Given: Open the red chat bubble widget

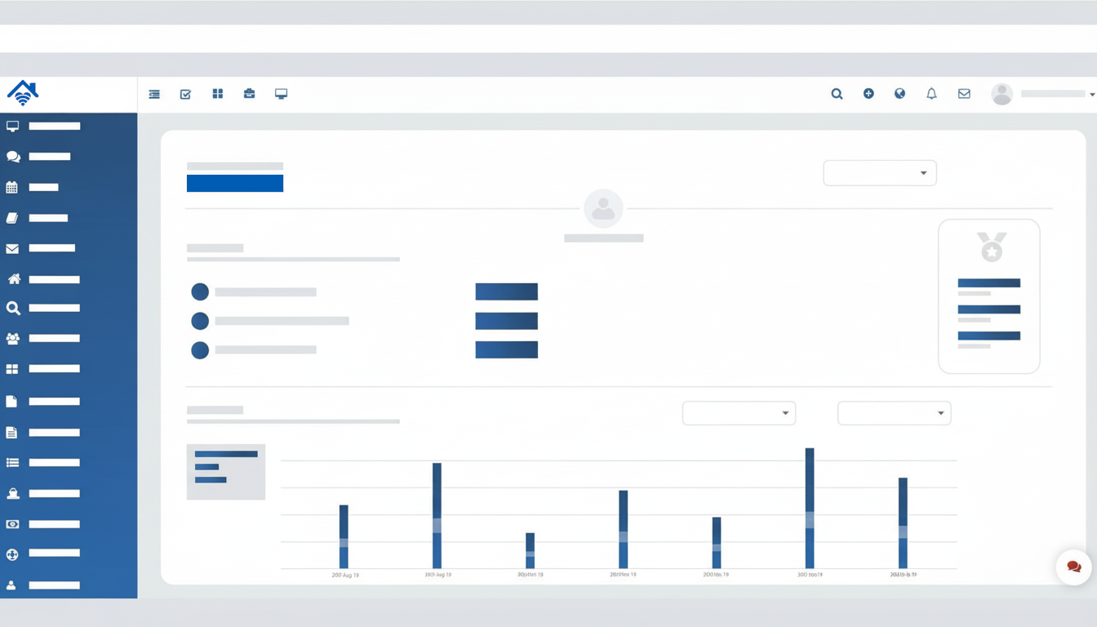Looking at the screenshot, I should pos(1073,567).
